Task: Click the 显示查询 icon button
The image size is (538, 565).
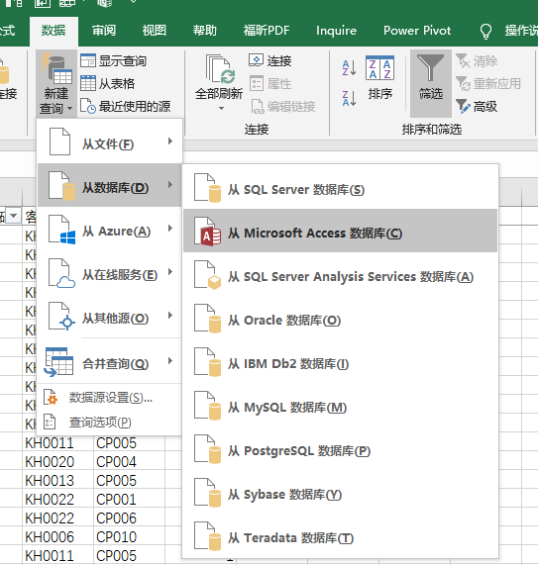Action: (88, 61)
